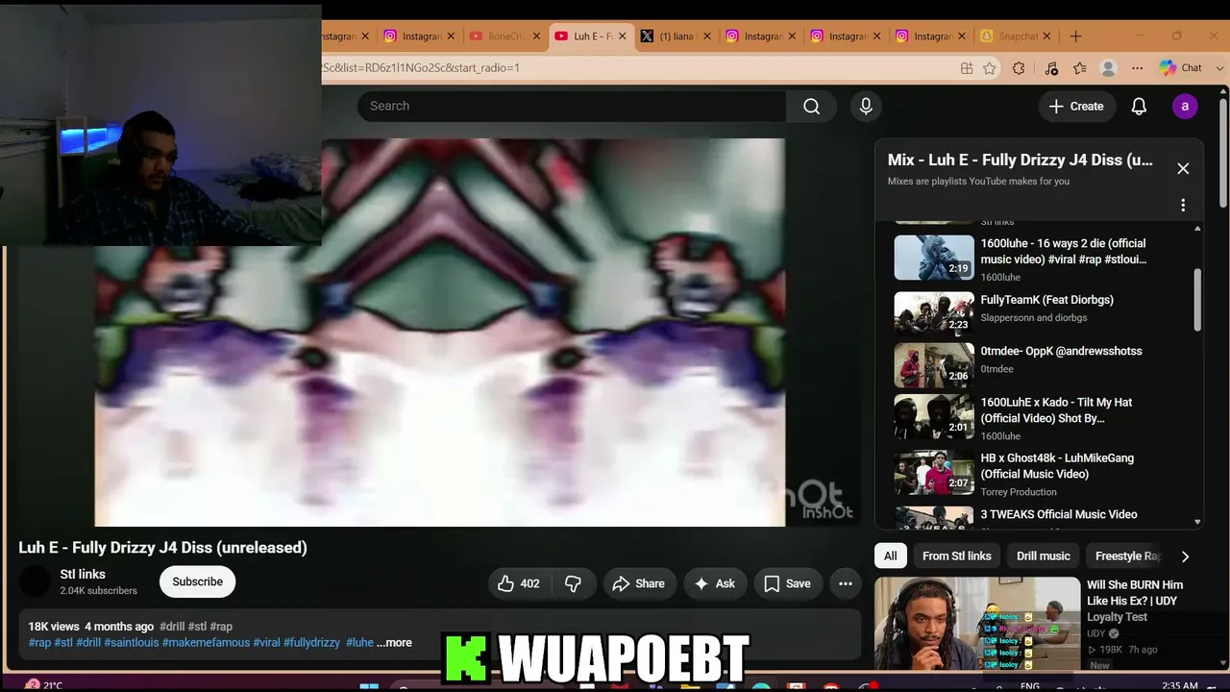Click the video player area
The image size is (1230, 692).
(439, 333)
